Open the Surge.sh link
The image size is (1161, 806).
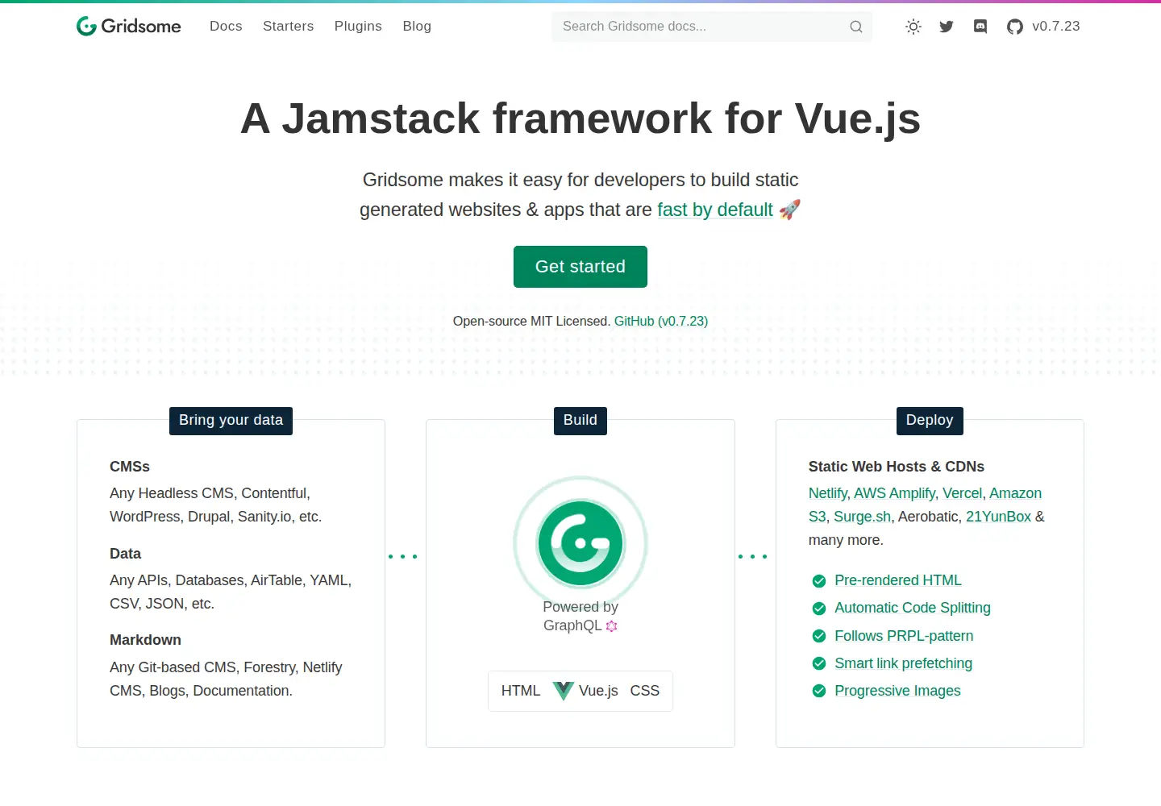coord(863,517)
